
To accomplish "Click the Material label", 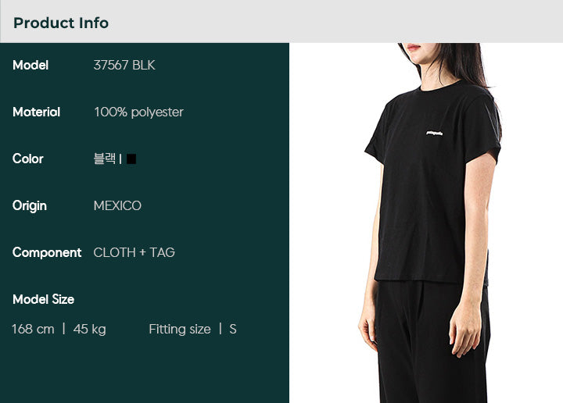I will click(x=36, y=112).
